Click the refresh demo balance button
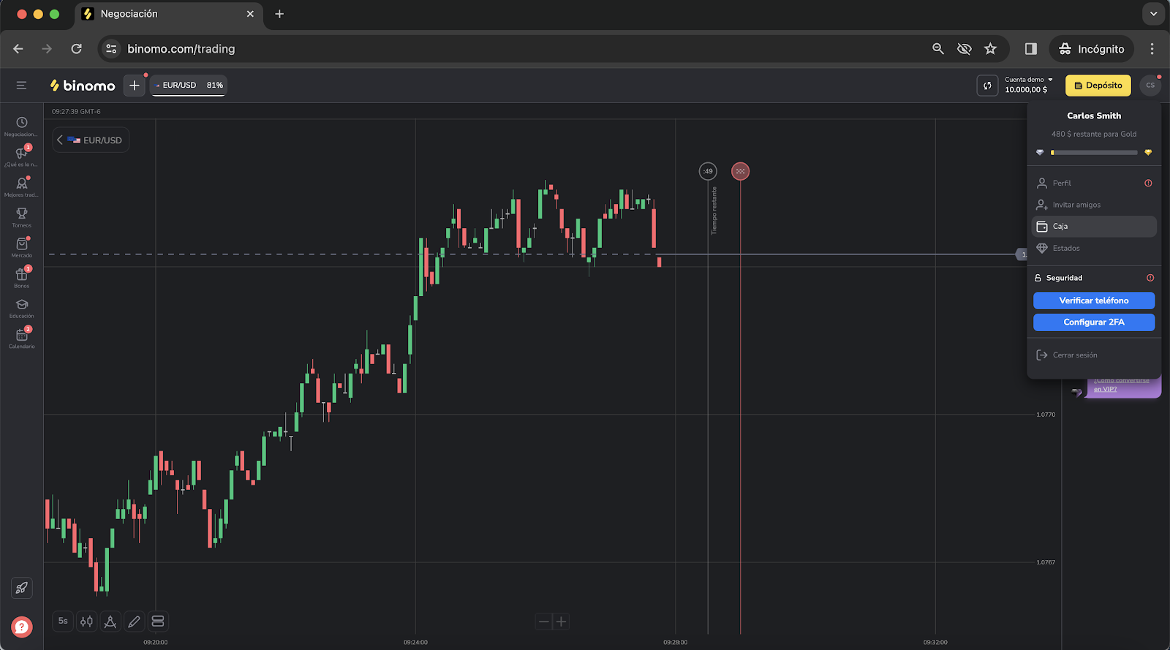This screenshot has width=1170, height=650. [987, 86]
